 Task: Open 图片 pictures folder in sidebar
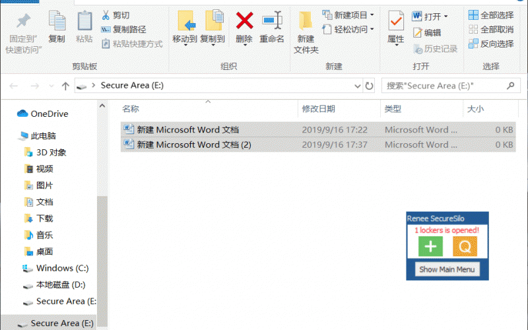coord(39,185)
